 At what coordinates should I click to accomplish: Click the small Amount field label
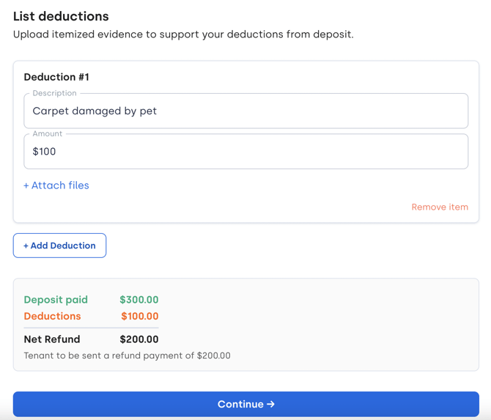coord(48,134)
